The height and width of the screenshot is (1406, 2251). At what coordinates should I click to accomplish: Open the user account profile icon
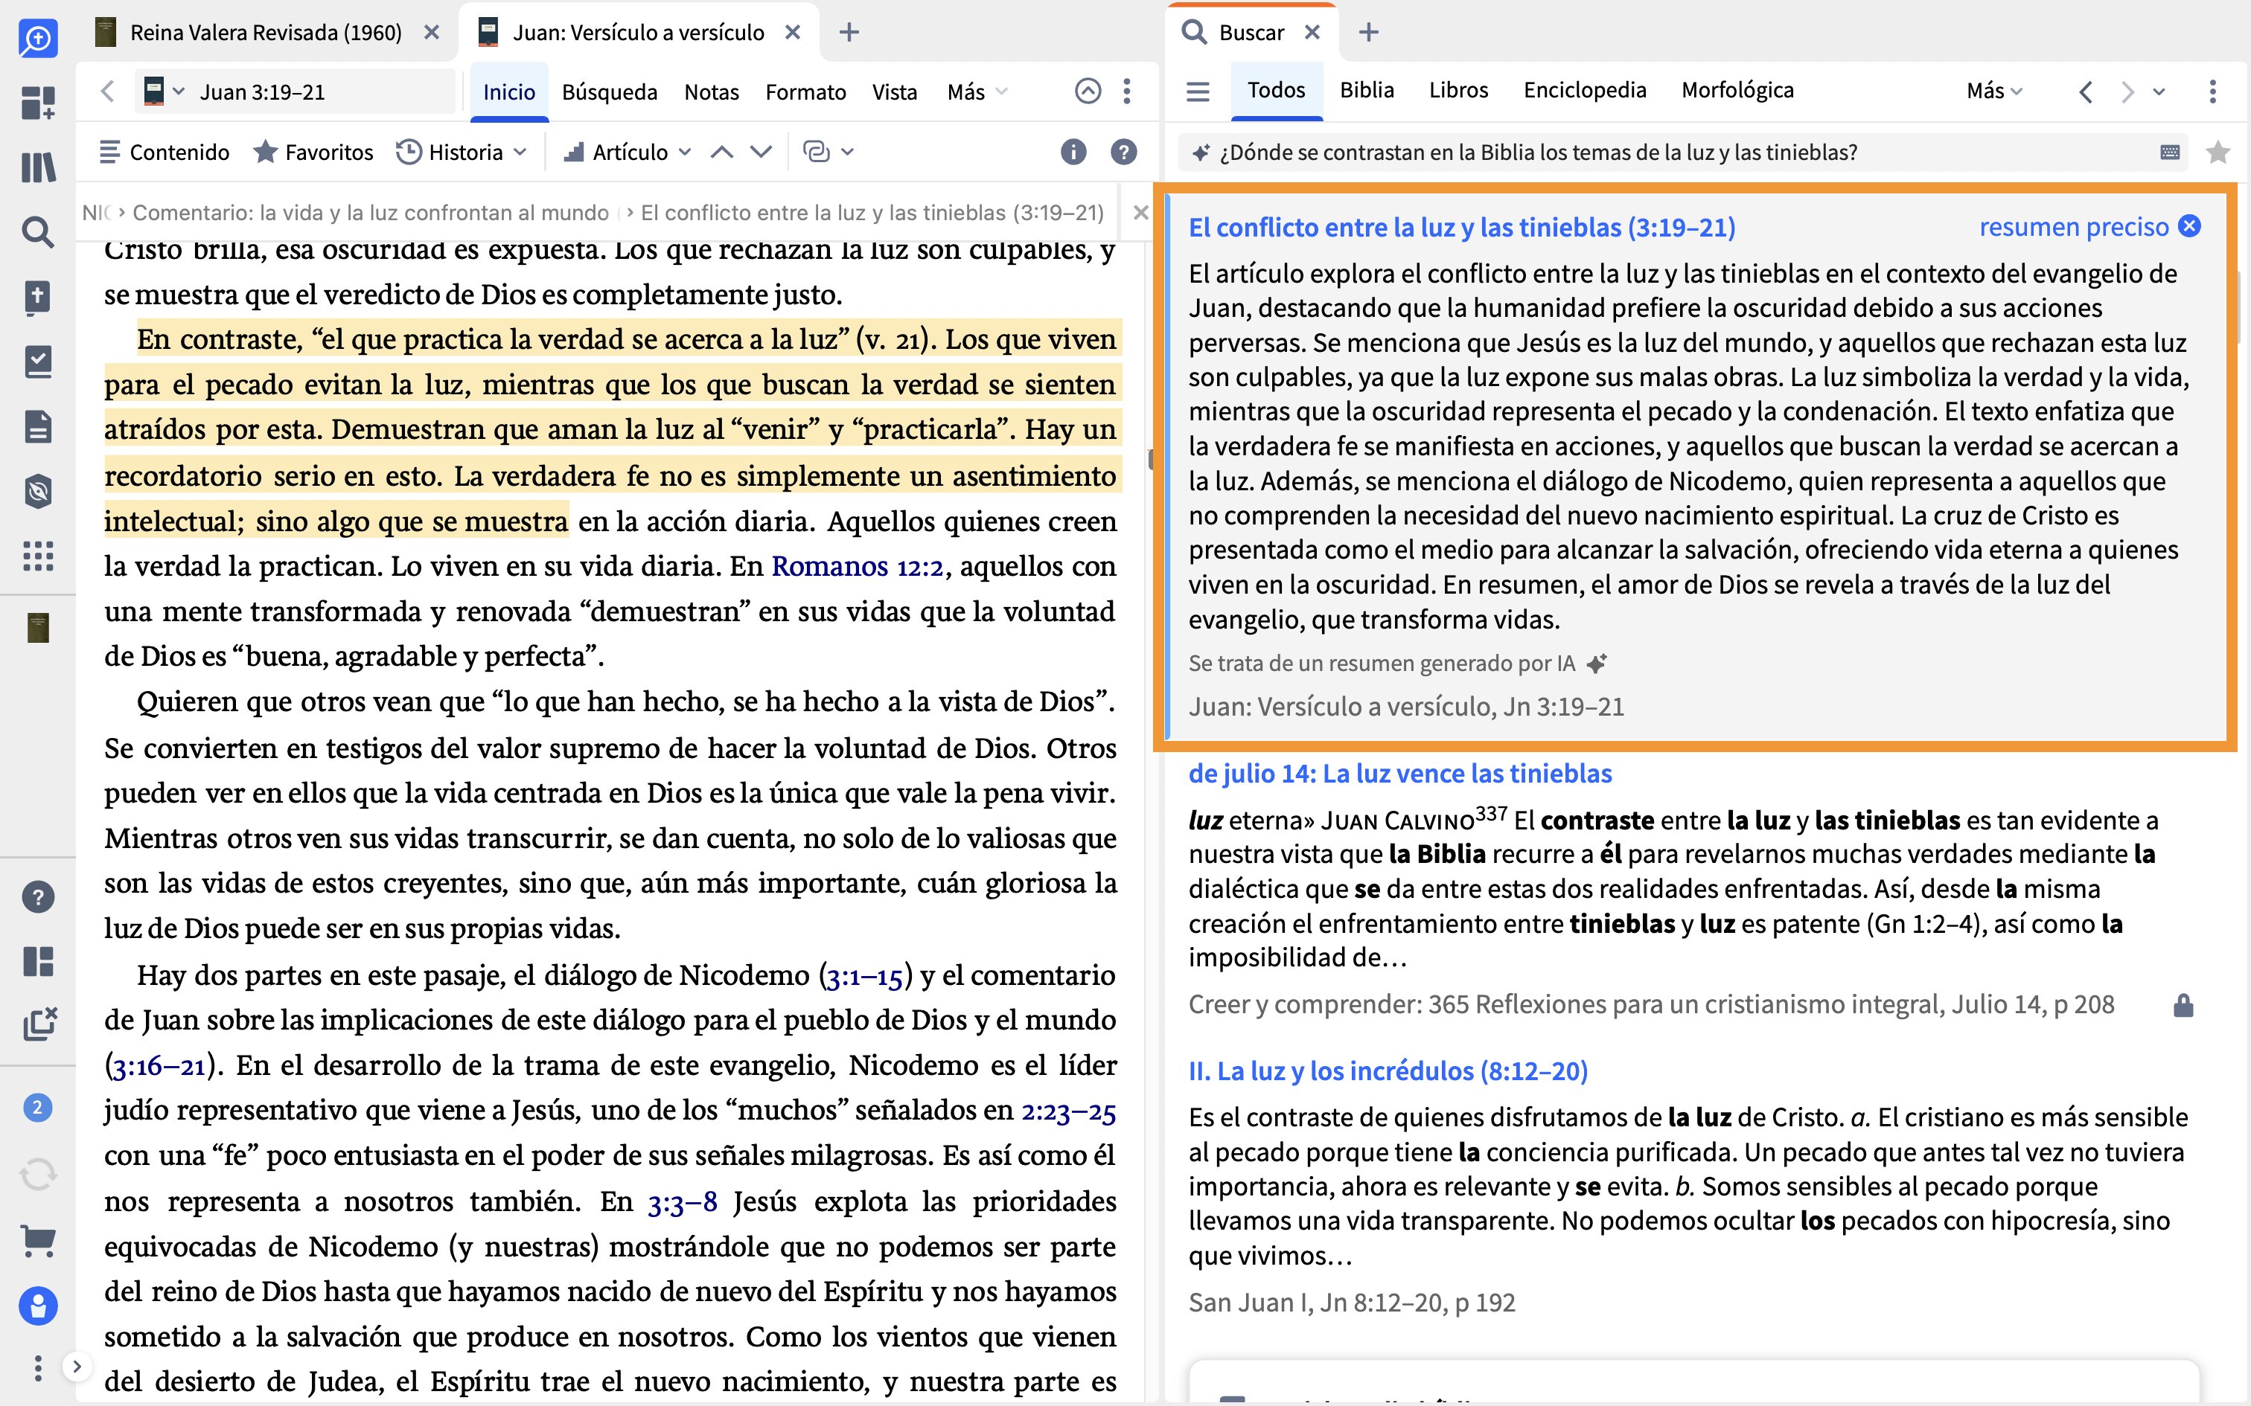click(38, 1306)
